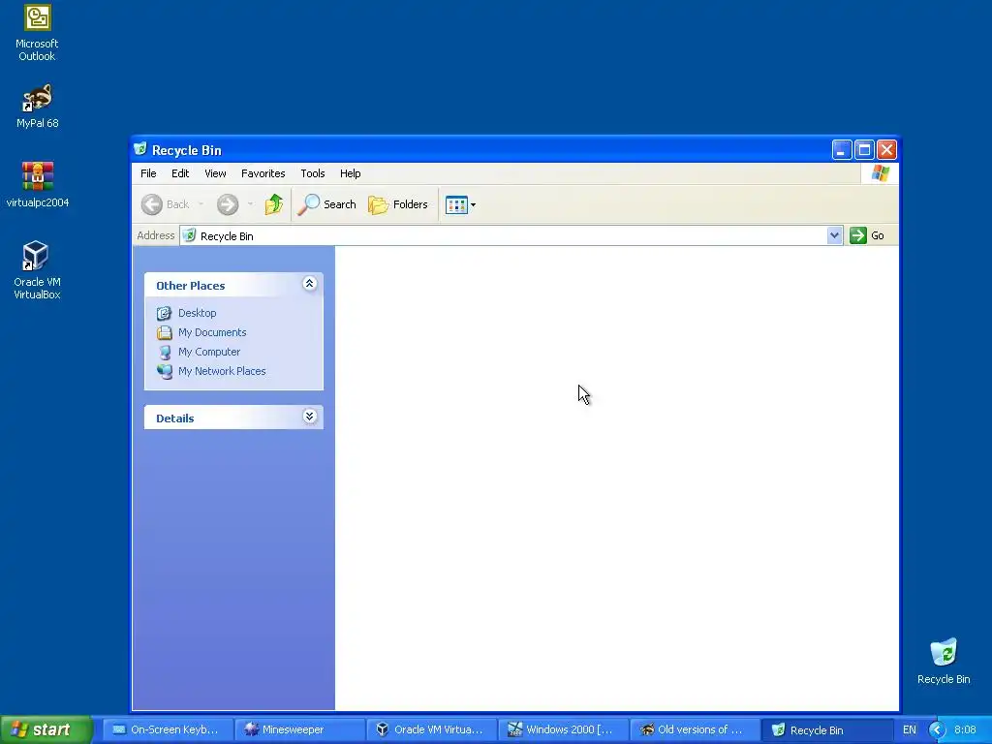Click the Other Places panel header text

pos(191,286)
